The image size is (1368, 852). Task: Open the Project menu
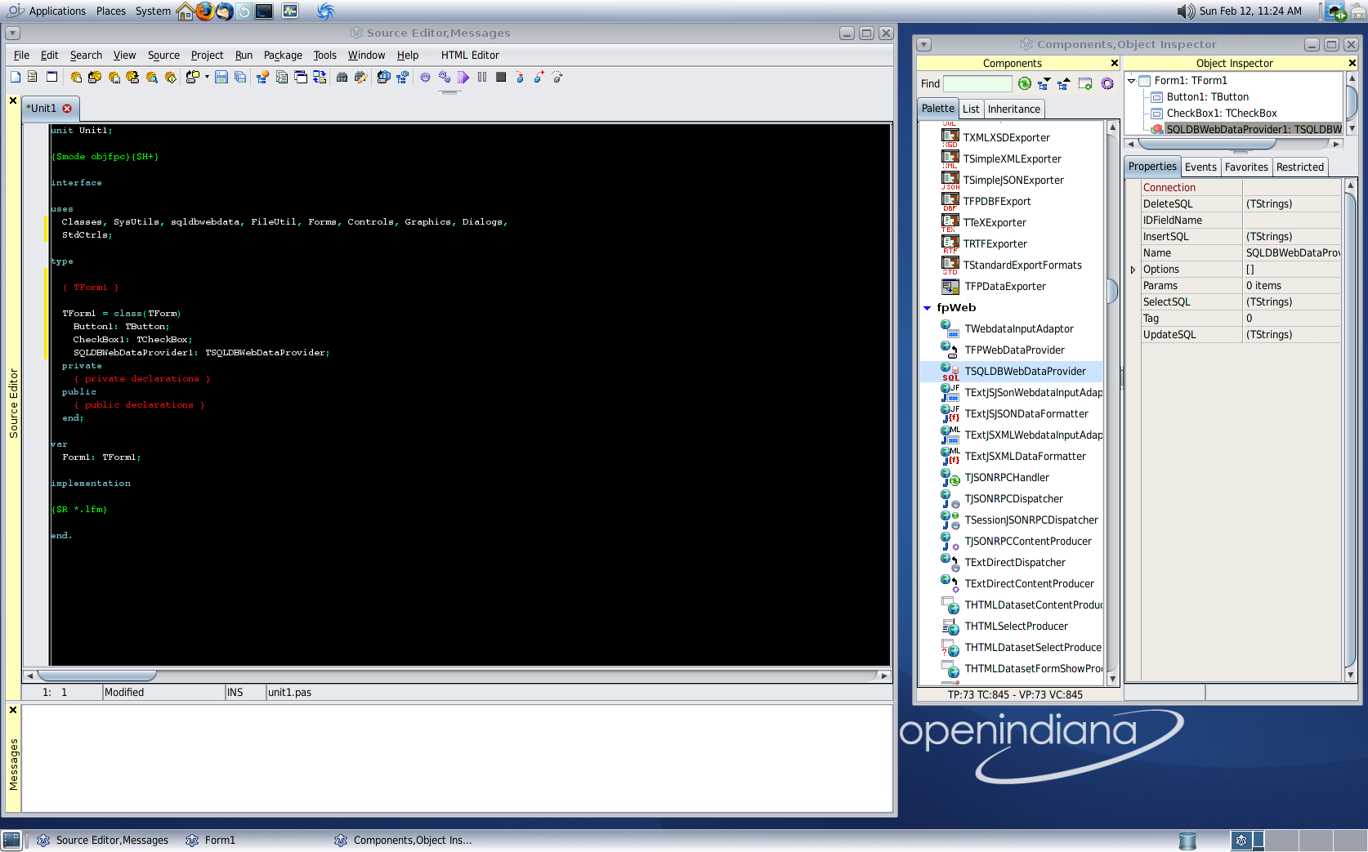coord(207,55)
